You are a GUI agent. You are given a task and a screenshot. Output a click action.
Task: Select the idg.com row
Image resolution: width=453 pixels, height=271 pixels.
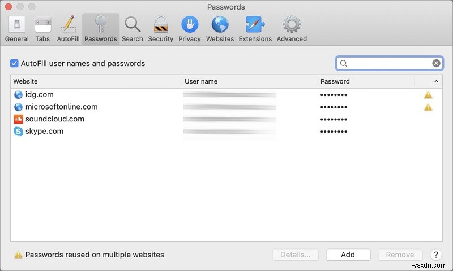click(x=226, y=95)
